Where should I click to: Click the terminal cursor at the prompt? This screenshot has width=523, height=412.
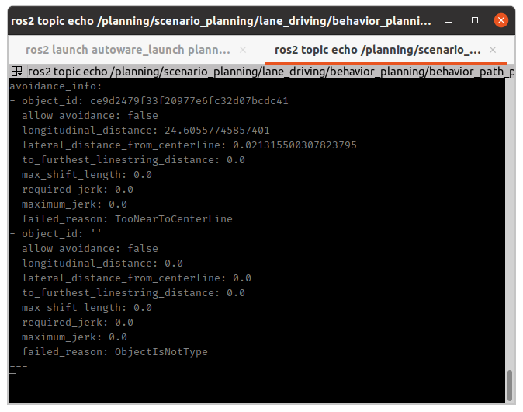point(12,381)
